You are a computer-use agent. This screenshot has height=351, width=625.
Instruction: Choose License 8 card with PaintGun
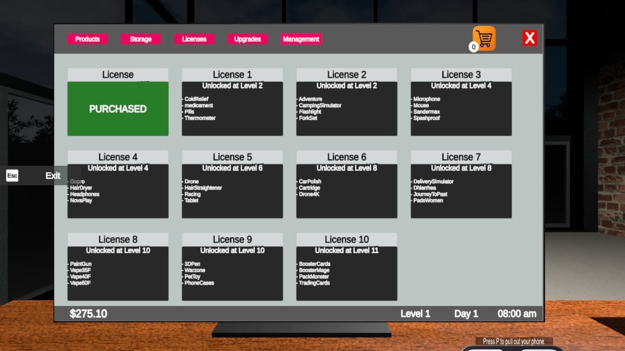[x=118, y=273]
